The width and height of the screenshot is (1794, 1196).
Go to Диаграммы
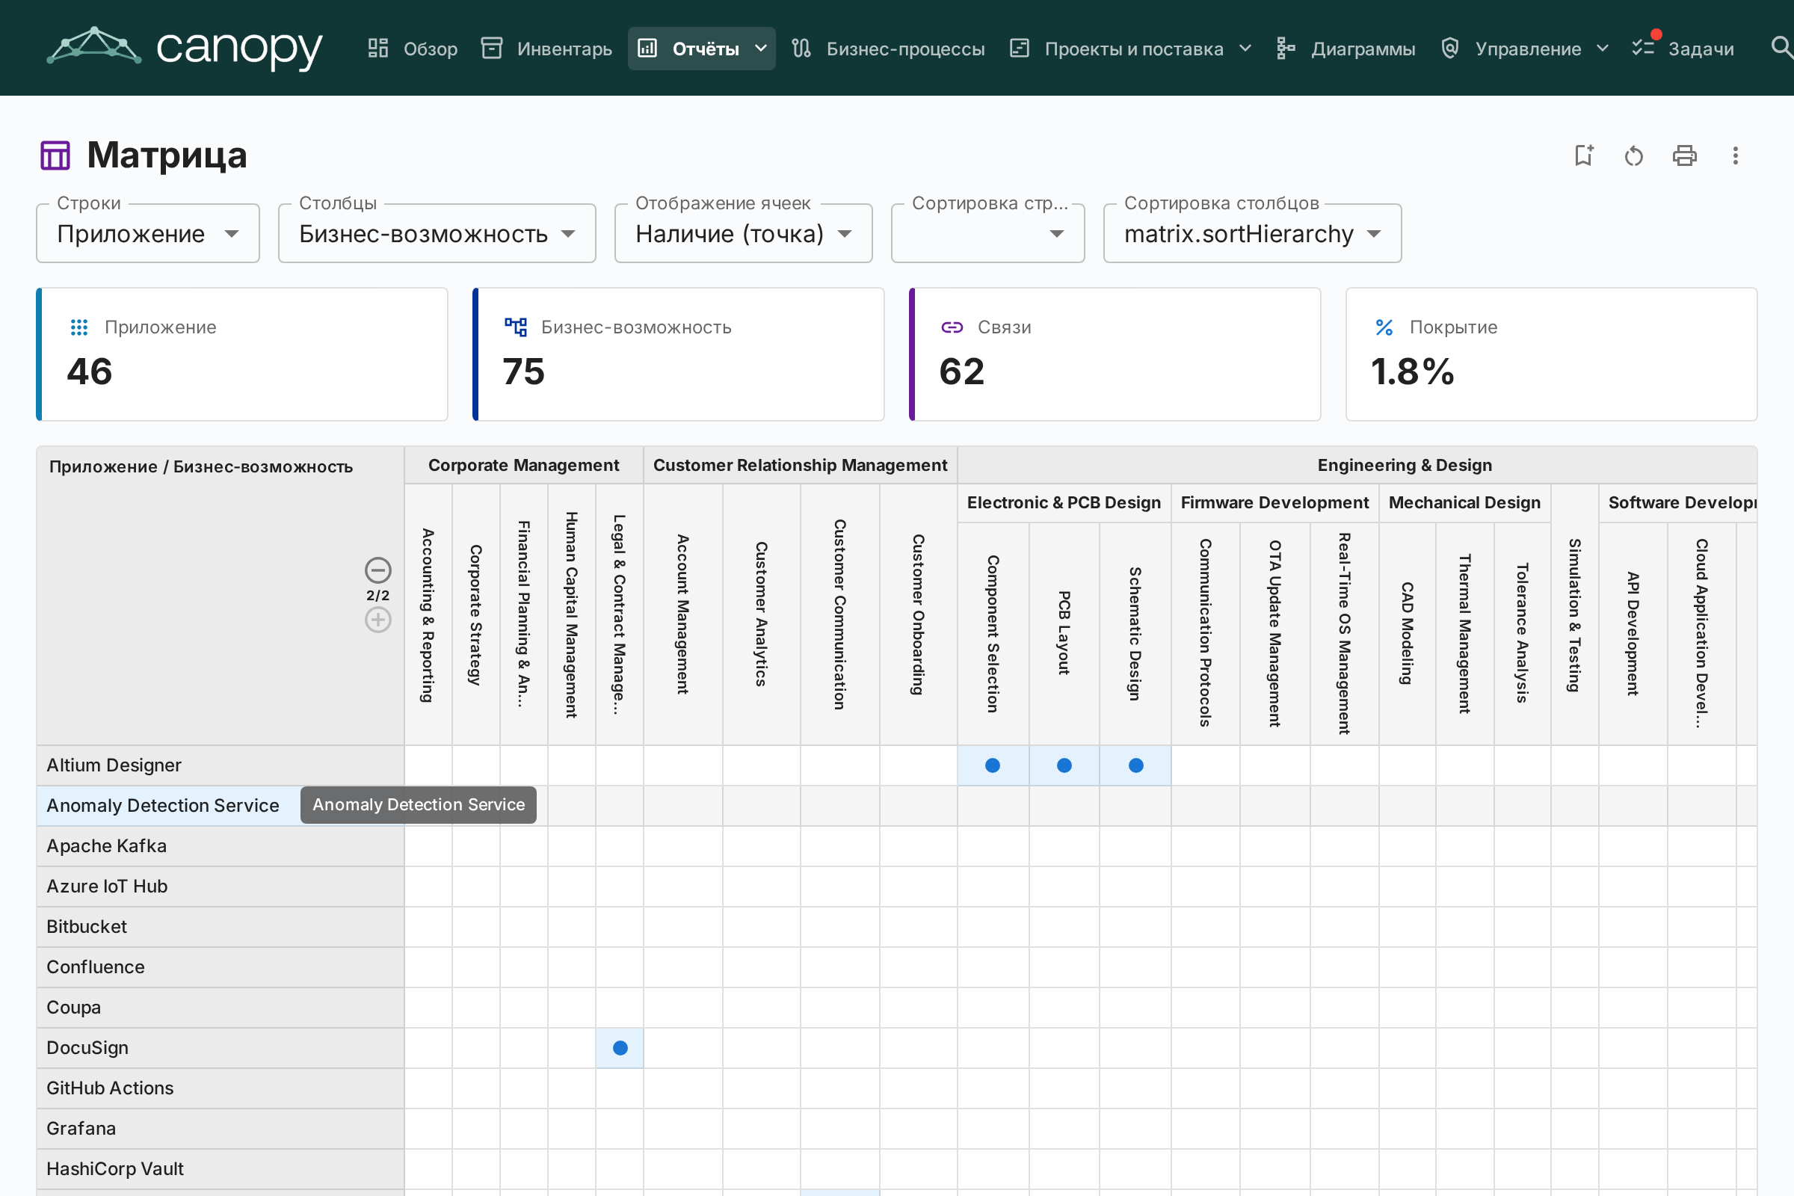(x=1346, y=49)
